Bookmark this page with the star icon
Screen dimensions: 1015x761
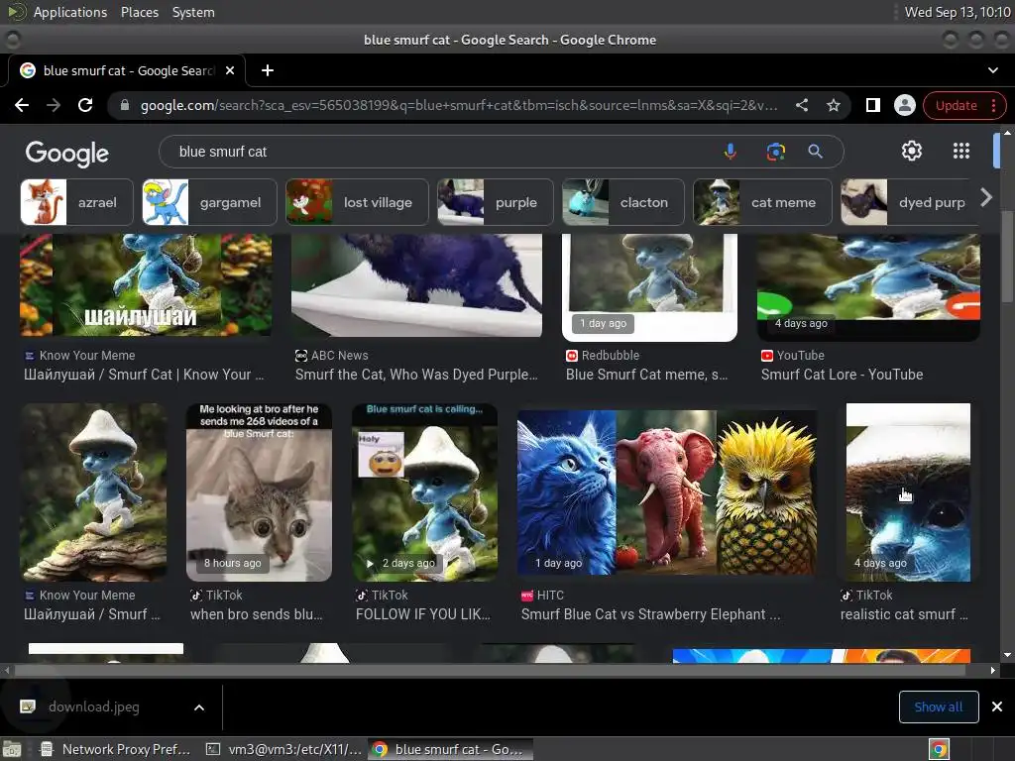pyautogui.click(x=833, y=105)
